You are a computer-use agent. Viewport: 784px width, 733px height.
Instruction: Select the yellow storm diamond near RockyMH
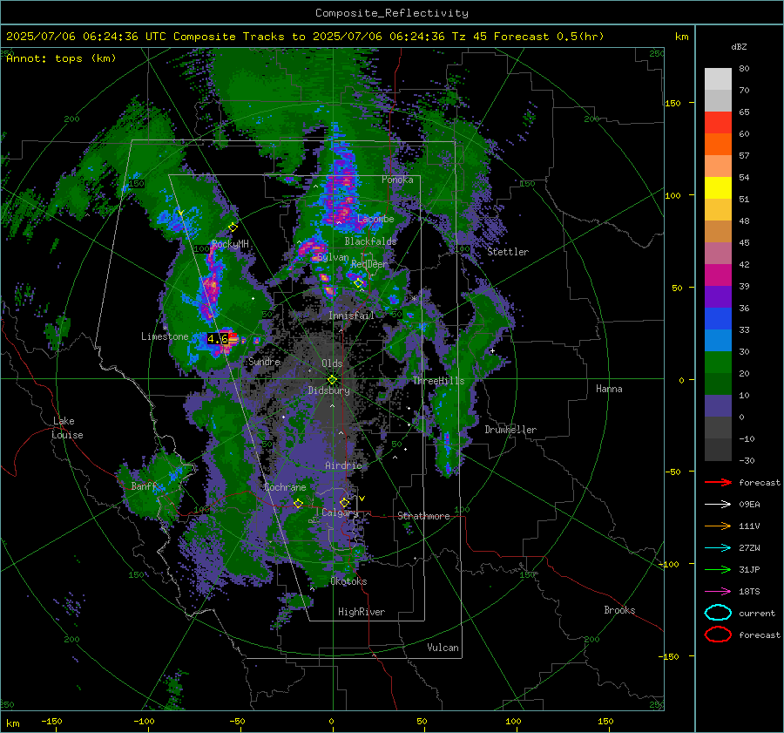(233, 227)
